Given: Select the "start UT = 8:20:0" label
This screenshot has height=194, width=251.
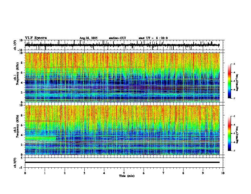Looking at the screenshot, I should (x=153, y=38).
